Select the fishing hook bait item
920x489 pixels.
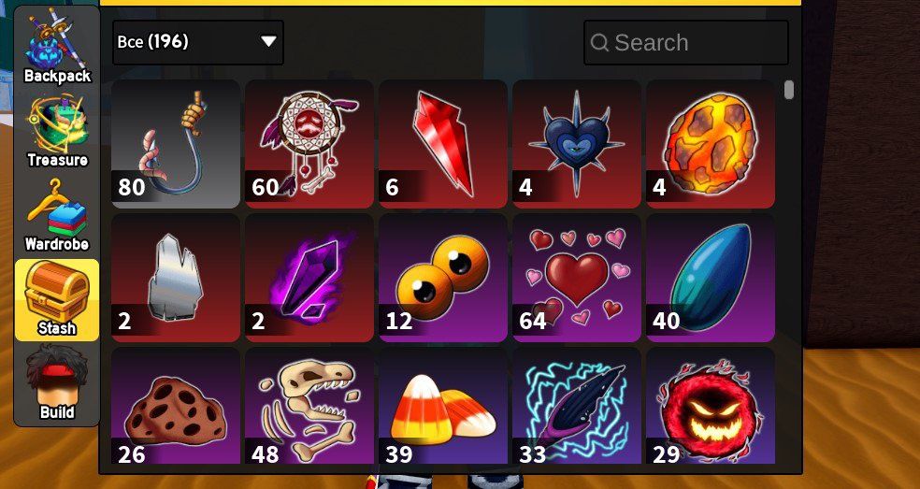[176, 144]
